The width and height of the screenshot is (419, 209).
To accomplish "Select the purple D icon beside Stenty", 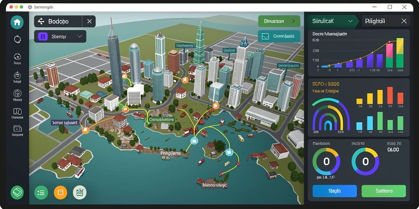I will (43, 36).
